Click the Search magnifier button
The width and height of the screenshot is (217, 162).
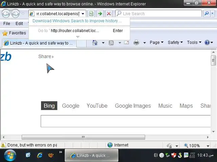[x=207, y=13]
